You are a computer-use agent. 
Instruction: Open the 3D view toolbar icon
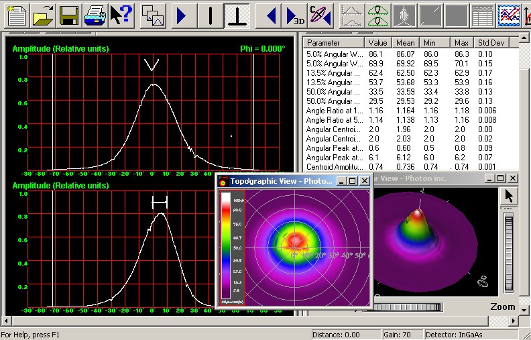tap(294, 15)
